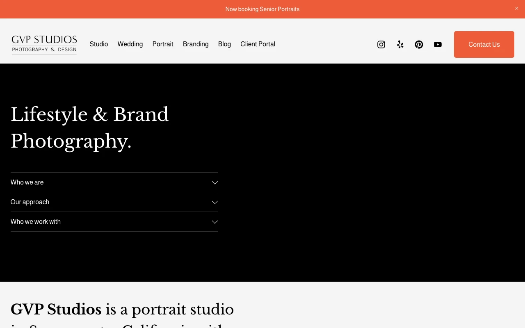The height and width of the screenshot is (328, 525).
Task: Click the 'Who we are' accordion label
Action: pos(27,182)
